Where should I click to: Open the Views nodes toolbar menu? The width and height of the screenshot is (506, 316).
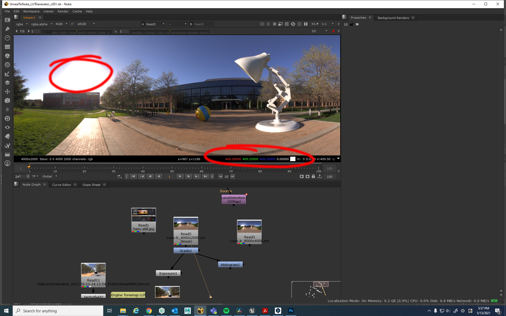7,127
